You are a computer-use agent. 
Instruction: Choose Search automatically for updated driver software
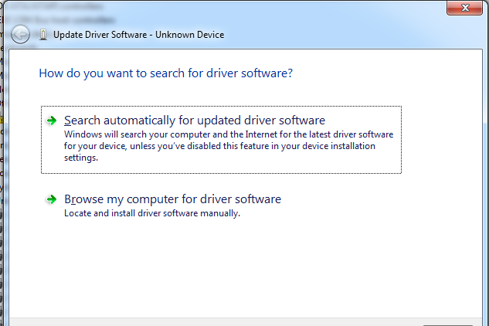tap(195, 121)
